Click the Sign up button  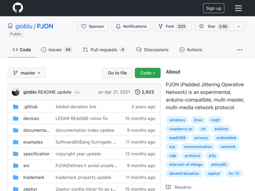[214, 8]
